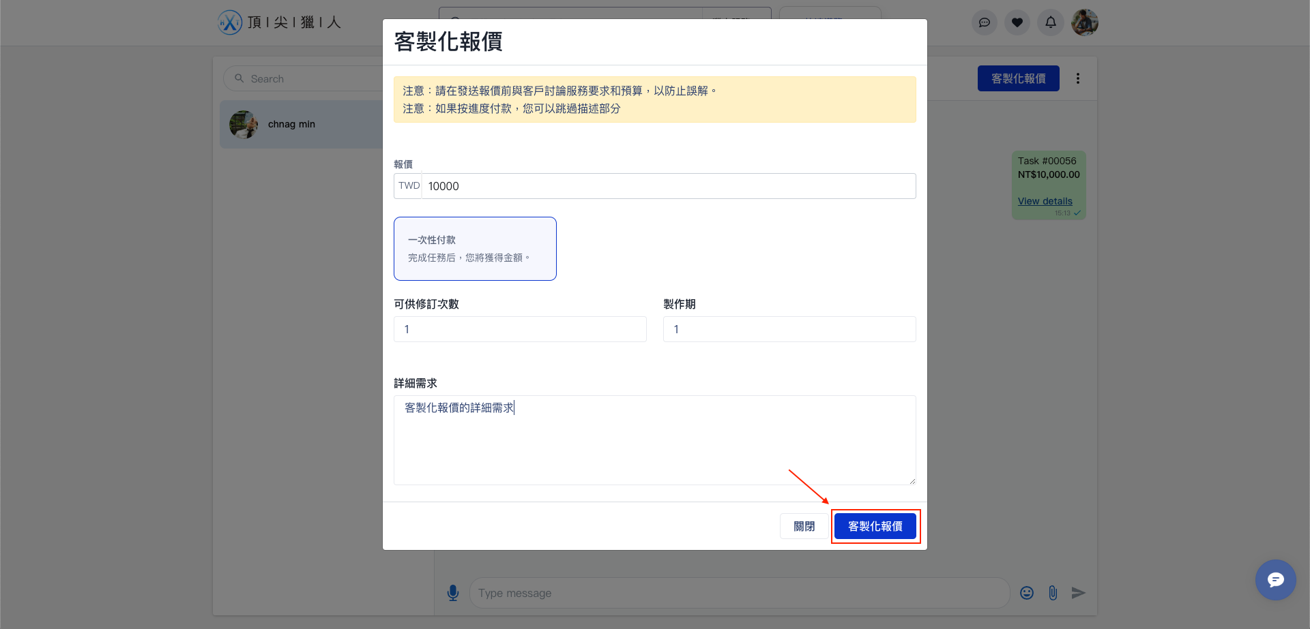This screenshot has height=629, width=1310.
Task: Send the message with the arrow icon
Action: point(1079,593)
